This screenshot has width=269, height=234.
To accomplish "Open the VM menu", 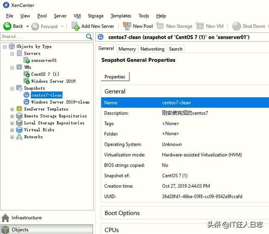I will point(77,16).
